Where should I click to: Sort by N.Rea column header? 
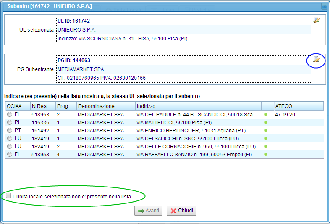click(x=43, y=106)
